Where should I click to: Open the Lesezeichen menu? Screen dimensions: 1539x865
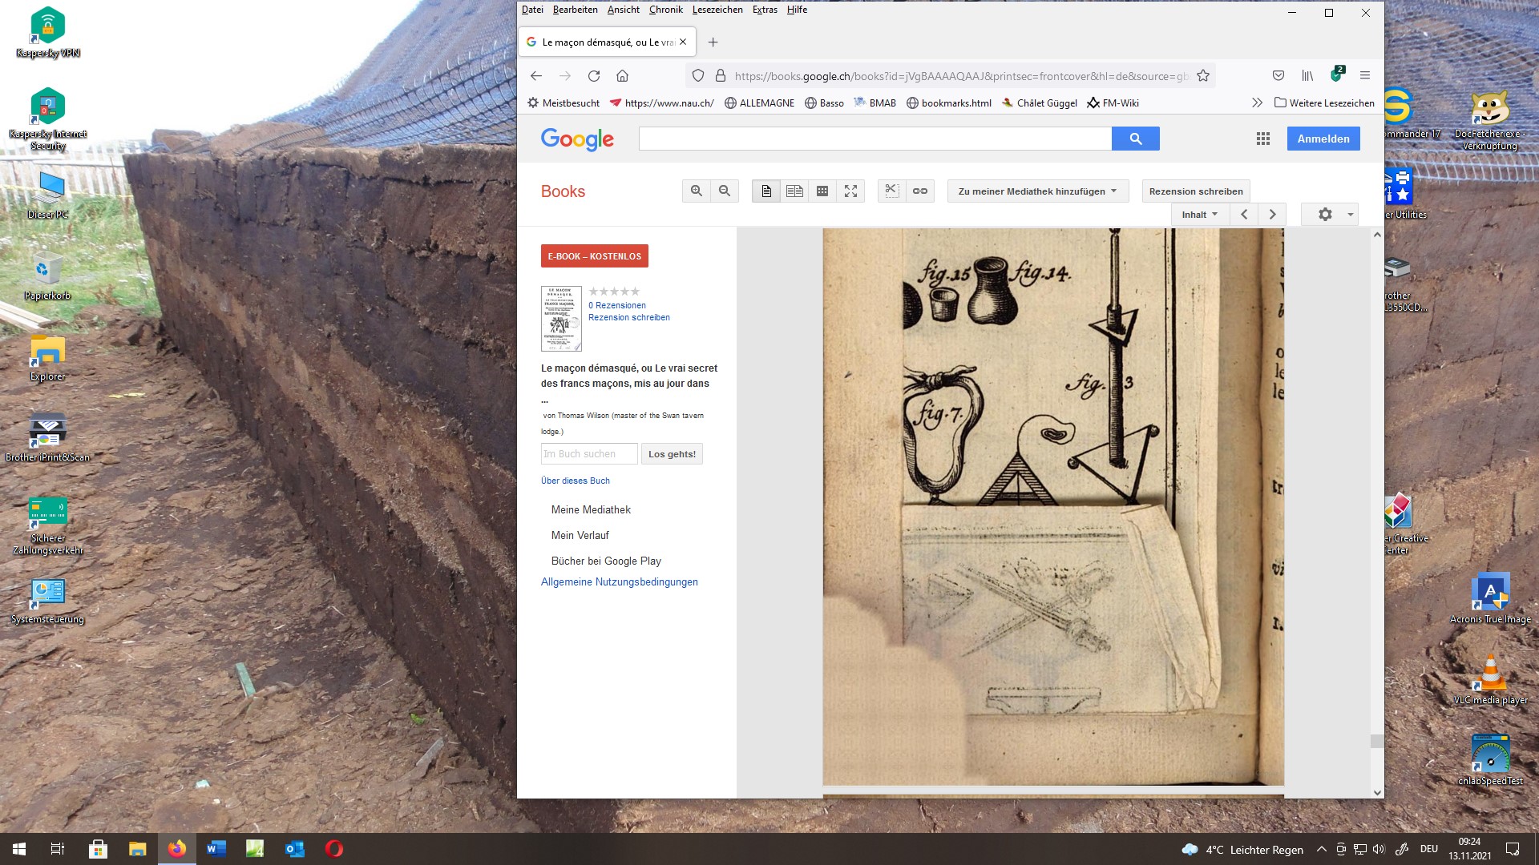[717, 10]
